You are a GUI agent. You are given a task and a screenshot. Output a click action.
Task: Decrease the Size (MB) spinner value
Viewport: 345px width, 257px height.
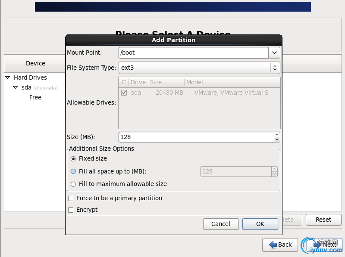point(277,139)
